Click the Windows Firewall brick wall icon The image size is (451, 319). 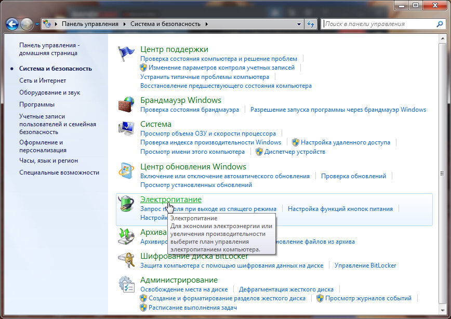[x=126, y=104]
